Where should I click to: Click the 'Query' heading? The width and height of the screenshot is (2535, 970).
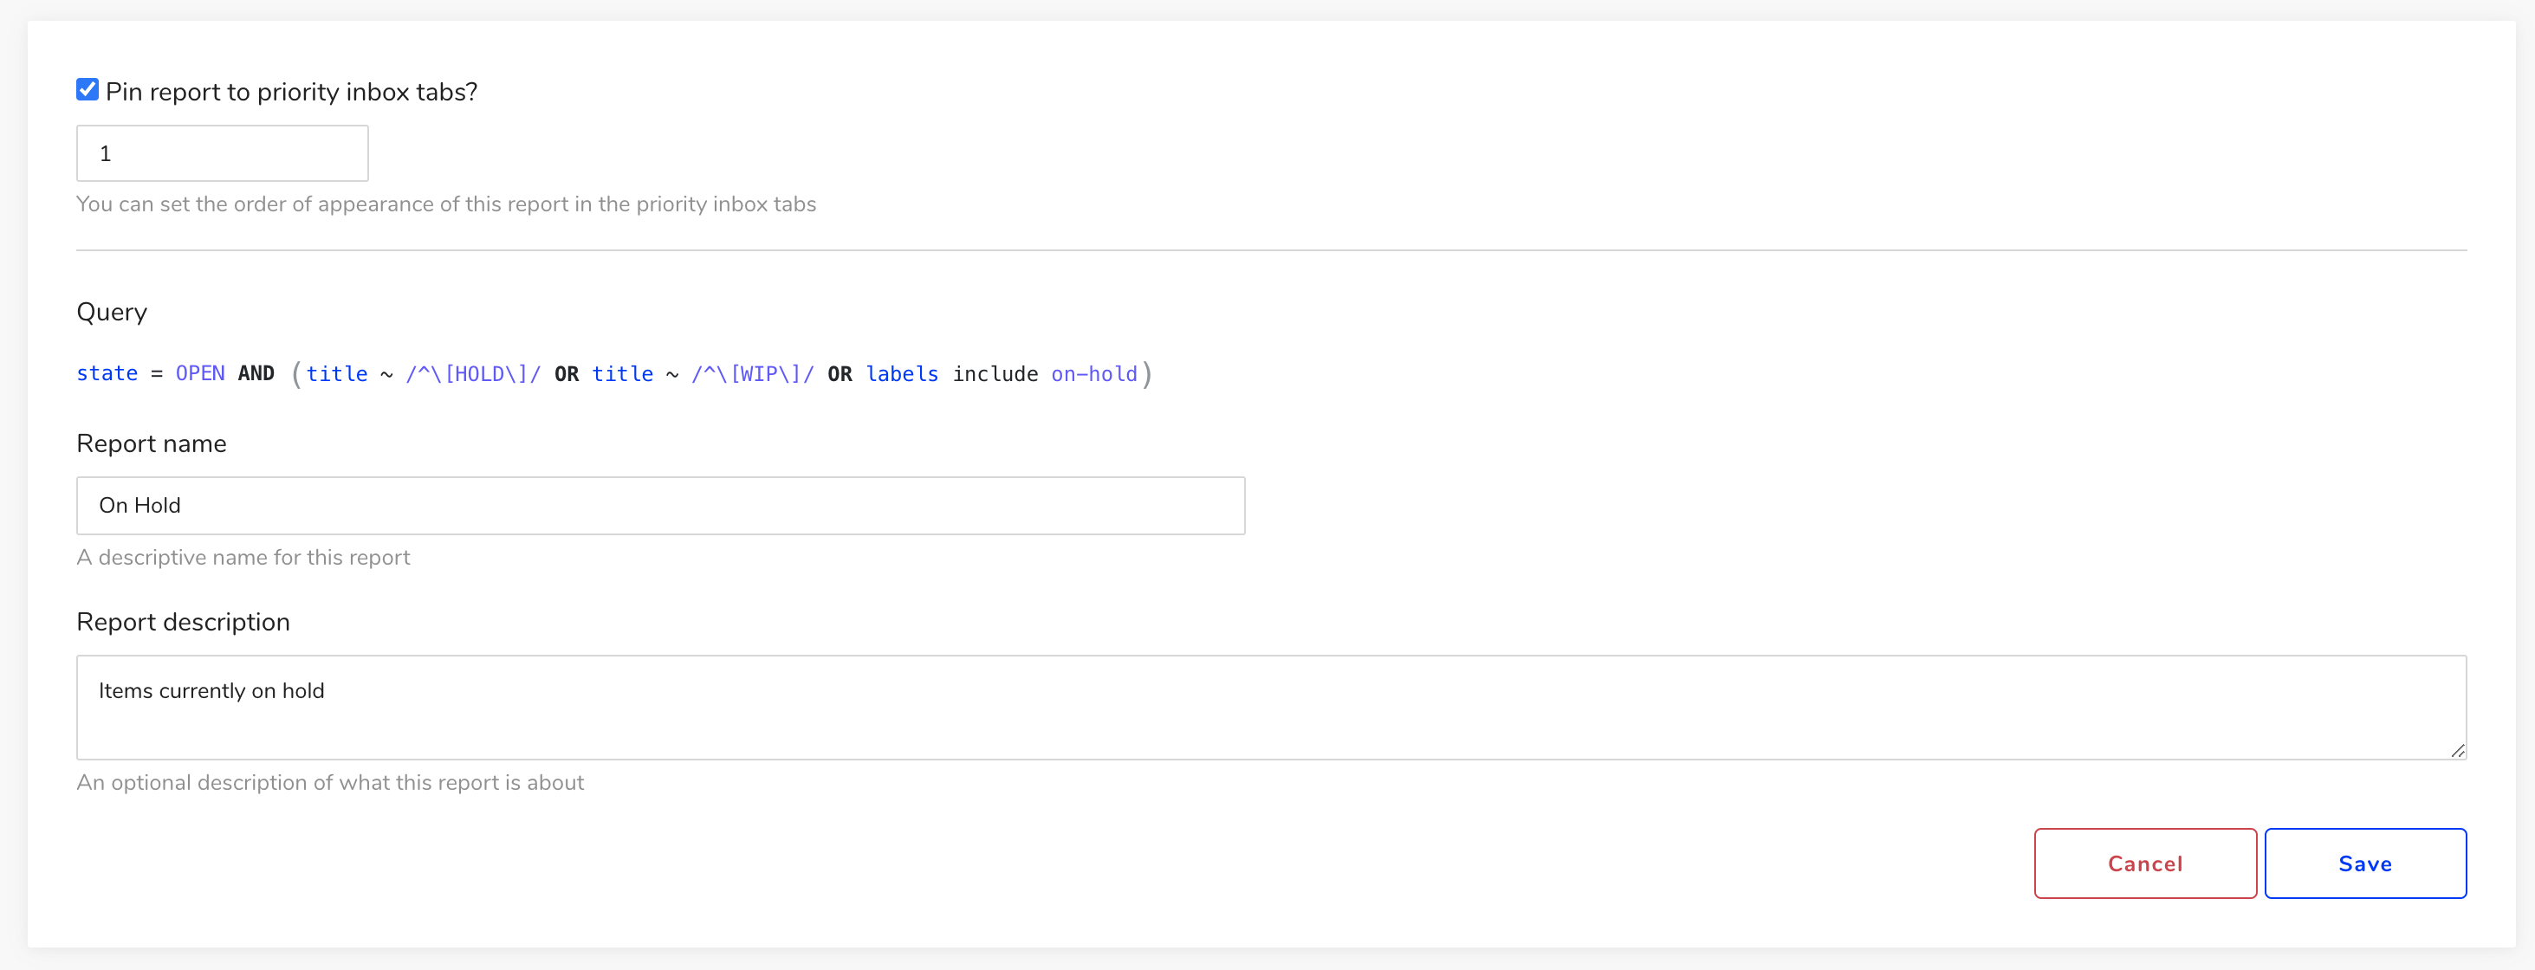pos(112,312)
